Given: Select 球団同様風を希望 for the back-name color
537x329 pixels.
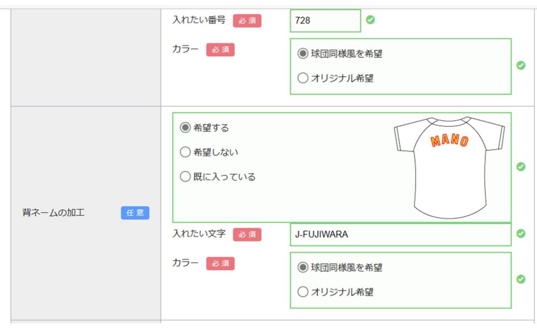Looking at the screenshot, I should 303,267.
